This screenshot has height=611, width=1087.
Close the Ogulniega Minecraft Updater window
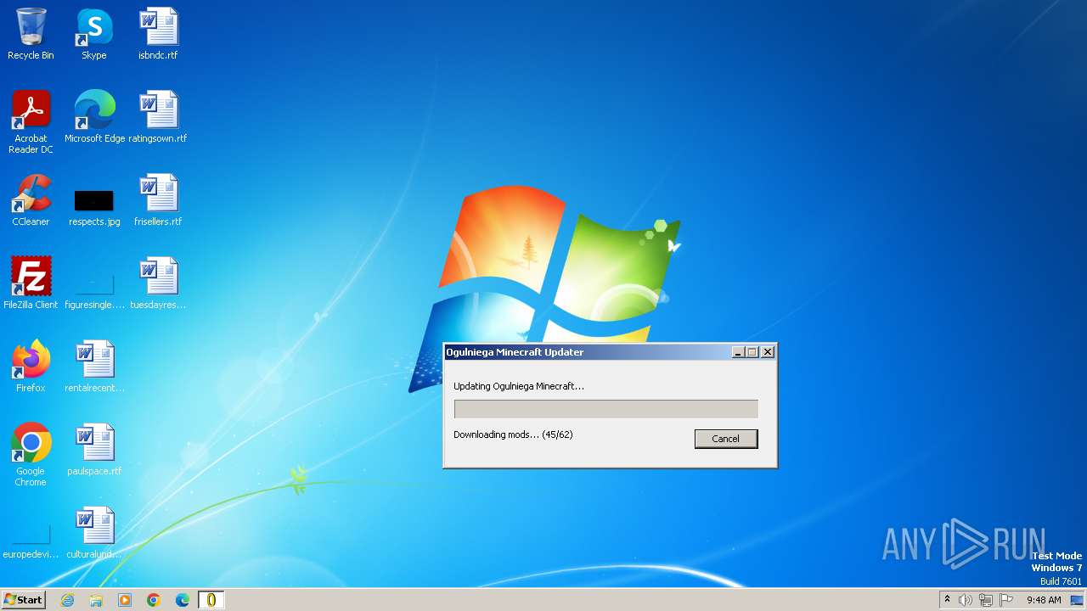click(768, 352)
